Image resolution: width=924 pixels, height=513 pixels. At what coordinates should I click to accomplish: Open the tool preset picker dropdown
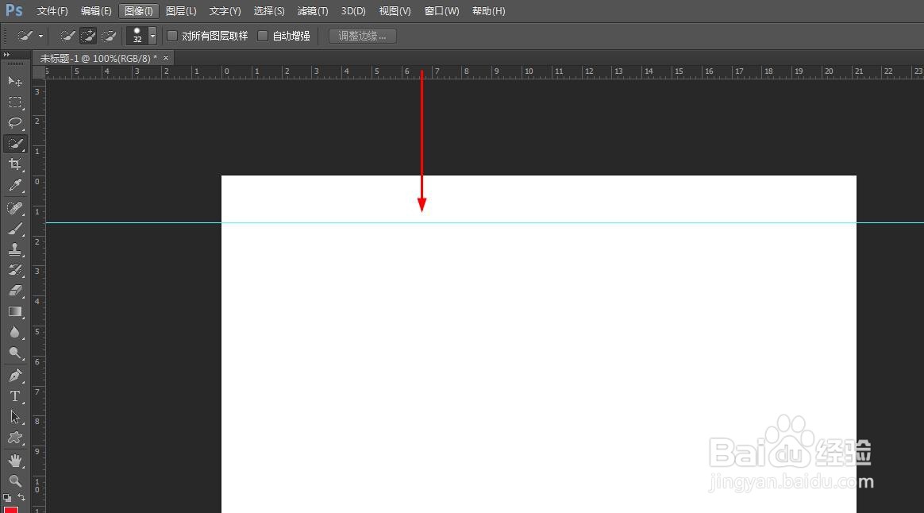point(40,36)
